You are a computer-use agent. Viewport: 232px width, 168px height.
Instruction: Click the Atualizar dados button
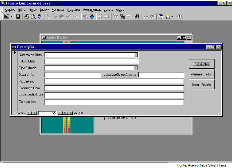coord(202,74)
